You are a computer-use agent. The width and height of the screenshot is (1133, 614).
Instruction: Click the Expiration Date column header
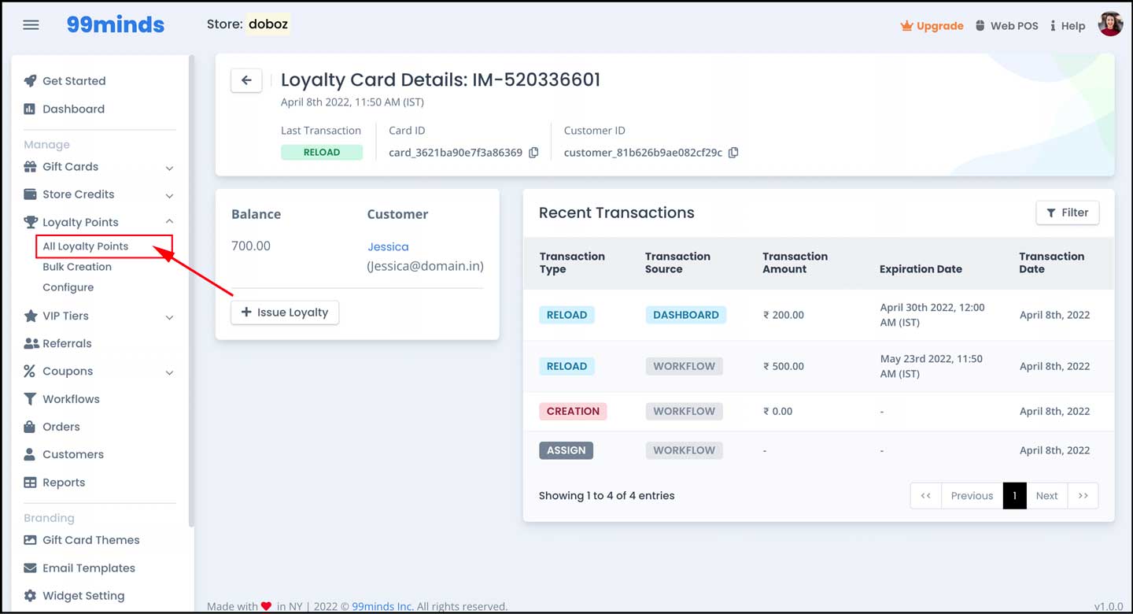[x=921, y=269]
